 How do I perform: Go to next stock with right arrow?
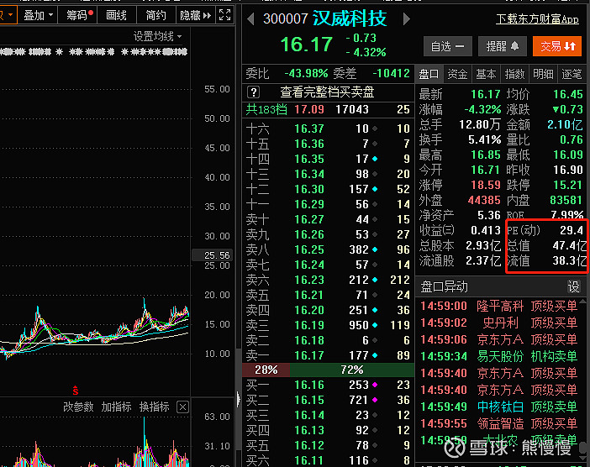406,18
